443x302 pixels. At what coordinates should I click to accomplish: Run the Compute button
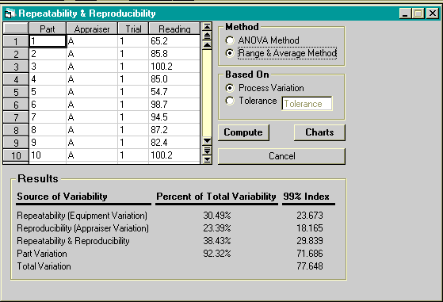point(243,132)
